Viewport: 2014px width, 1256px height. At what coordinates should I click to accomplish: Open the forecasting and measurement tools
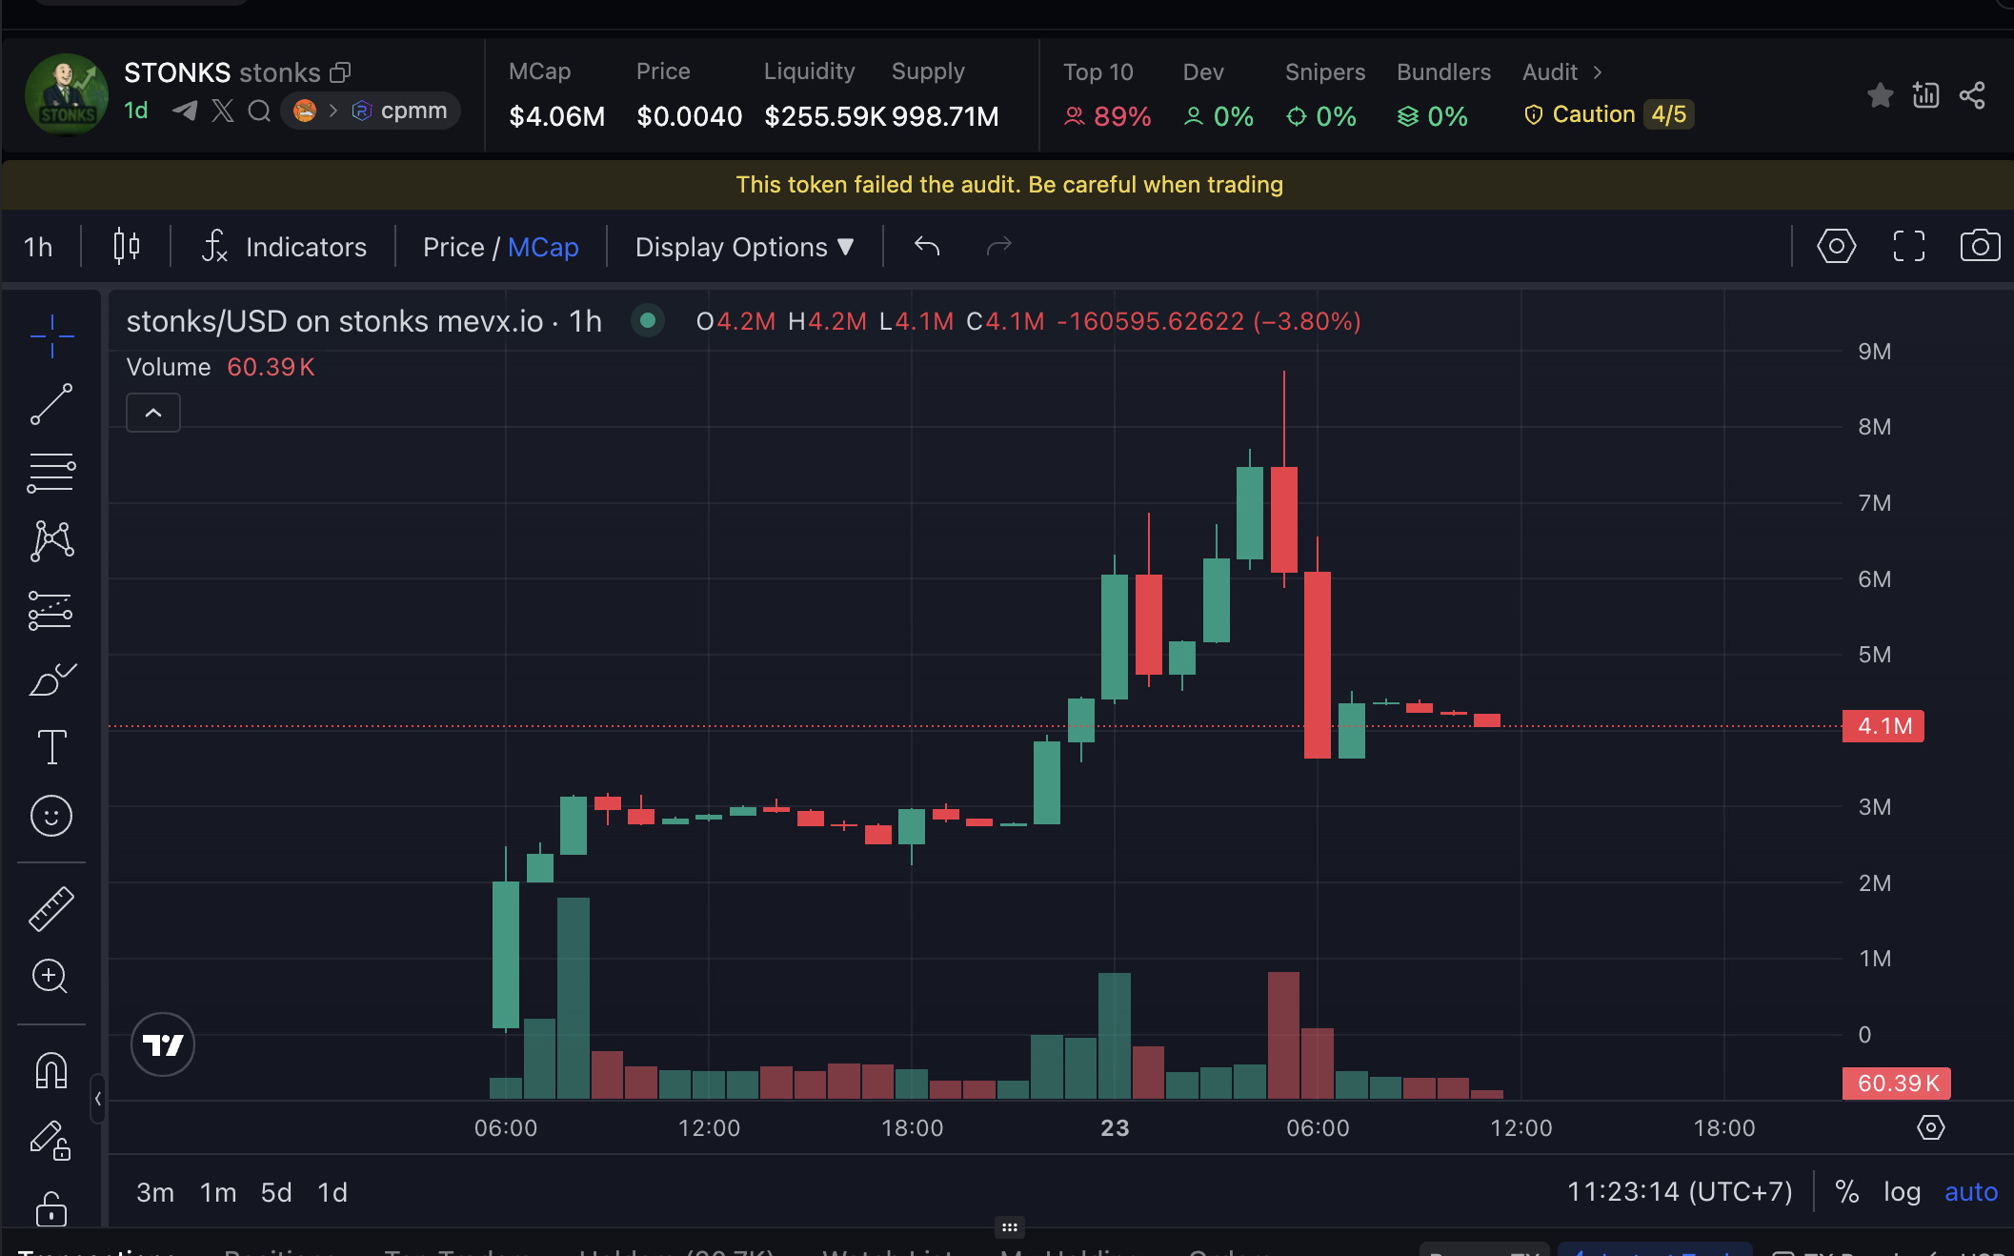[51, 610]
